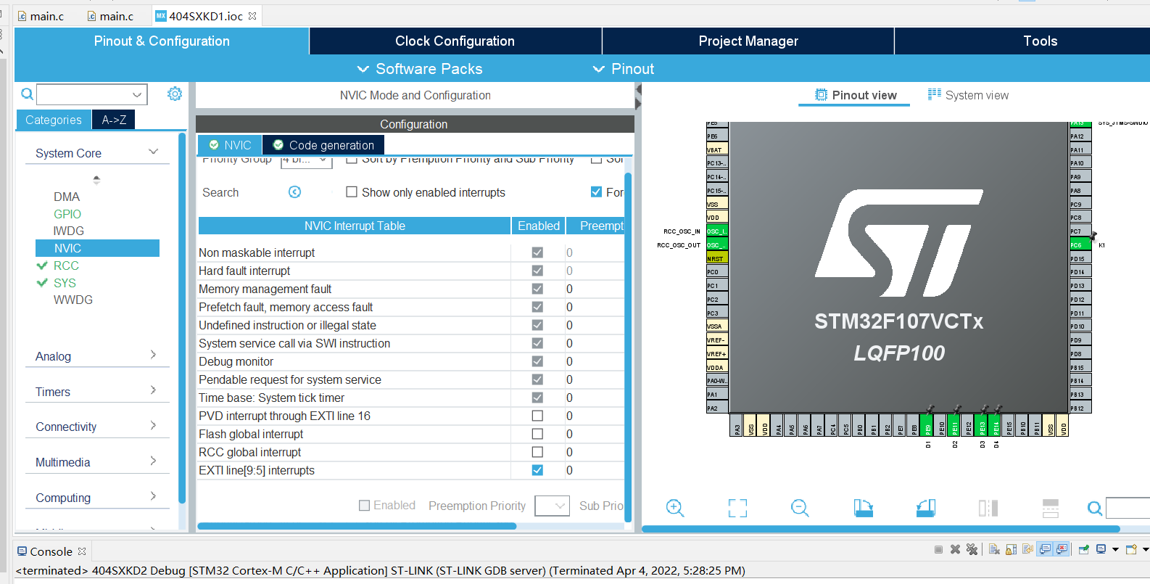
Task: Zoom out of the pinout chip view
Action: tap(800, 508)
